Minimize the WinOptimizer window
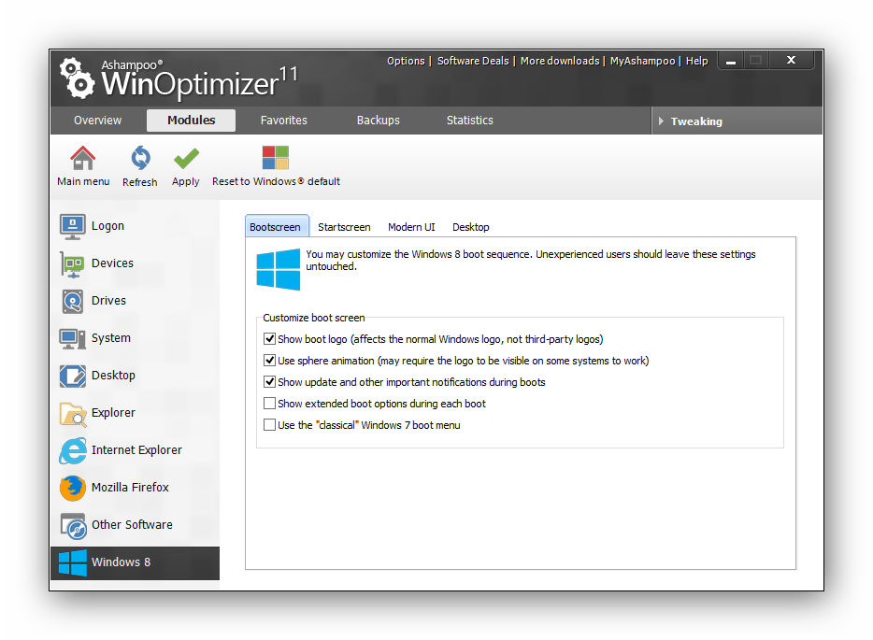 pyautogui.click(x=731, y=60)
